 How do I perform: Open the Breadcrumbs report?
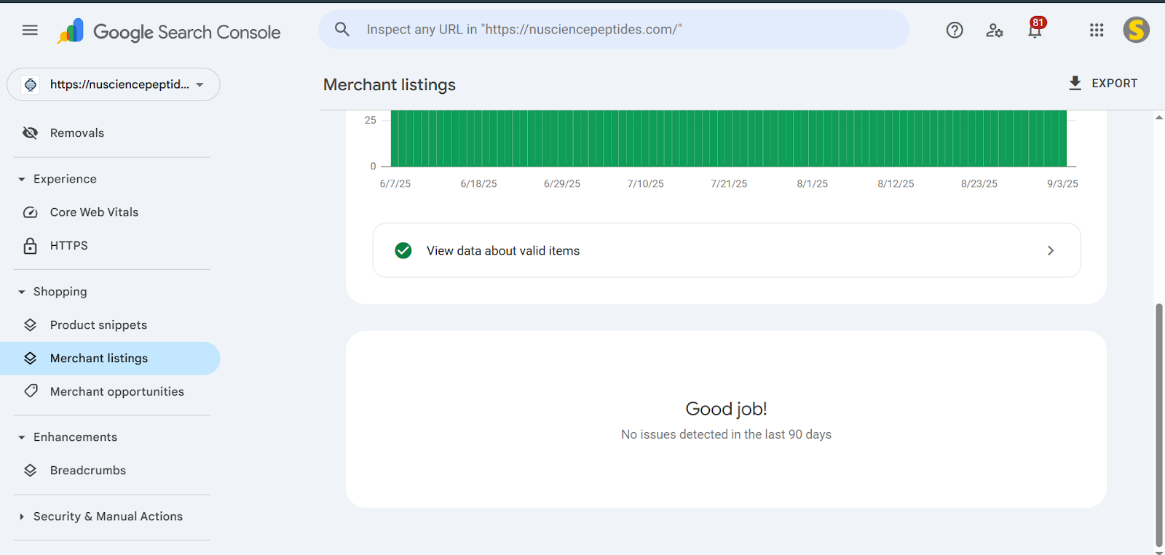click(110, 471)
